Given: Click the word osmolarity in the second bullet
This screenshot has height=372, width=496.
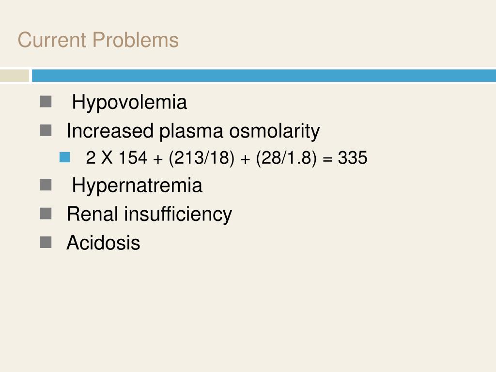Looking at the screenshot, I should 274,131.
